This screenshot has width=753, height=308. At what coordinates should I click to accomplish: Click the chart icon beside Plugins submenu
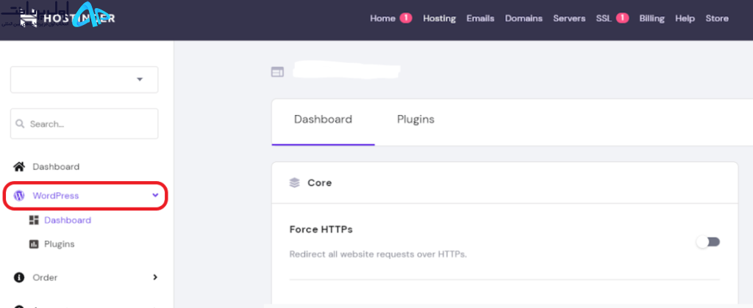click(34, 244)
